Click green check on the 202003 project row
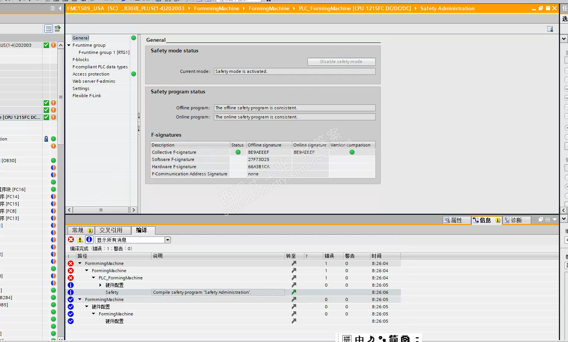568x342 pixels. pos(46,45)
